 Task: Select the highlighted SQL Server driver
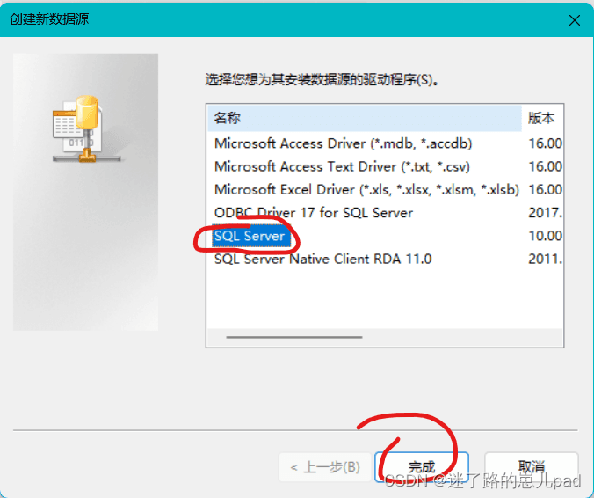click(x=250, y=236)
